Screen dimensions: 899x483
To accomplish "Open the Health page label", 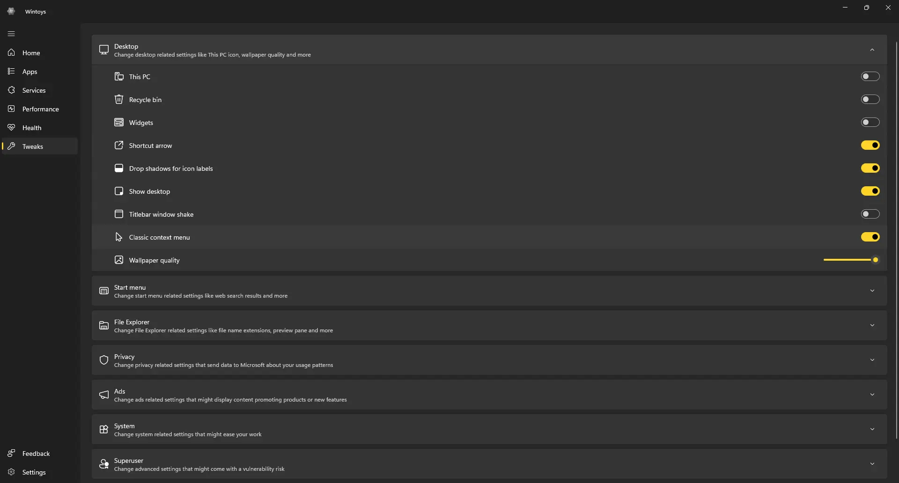I will [32, 128].
